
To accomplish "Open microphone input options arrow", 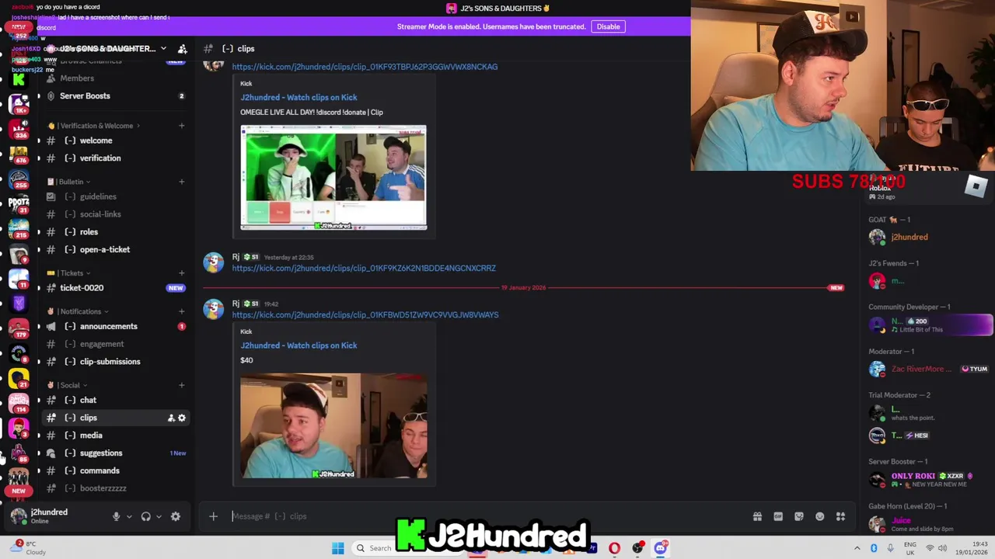I will pyautogui.click(x=129, y=516).
